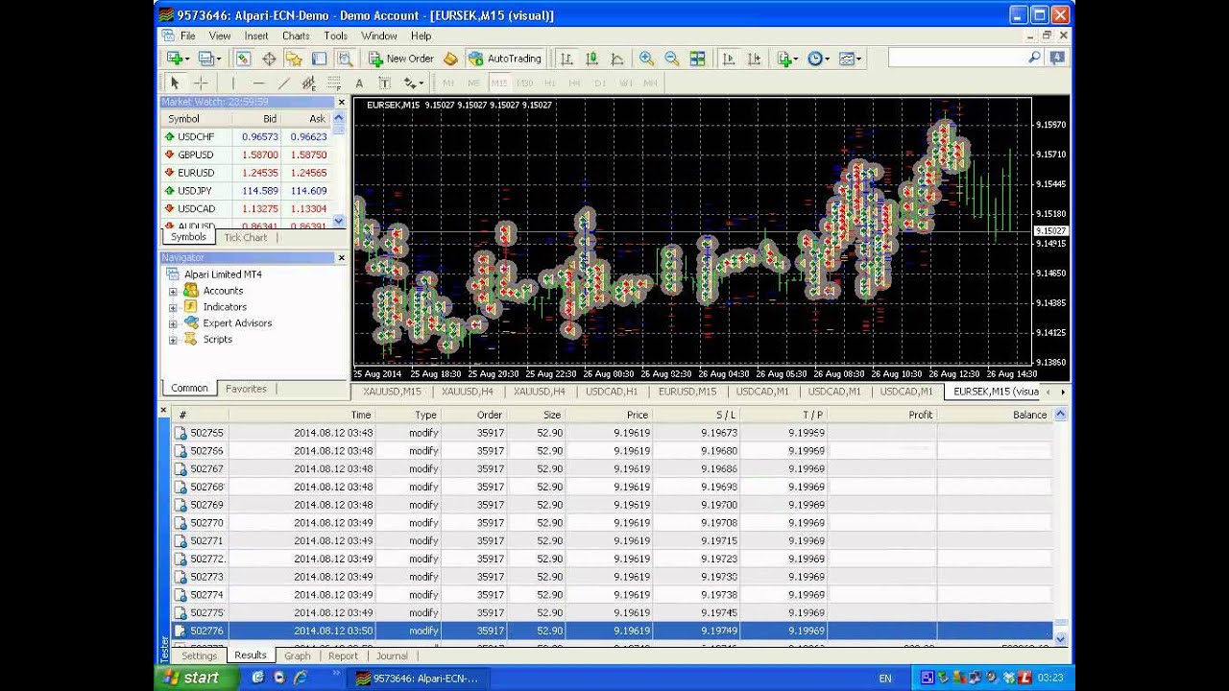Toggle M30 timeframe button

[524, 83]
